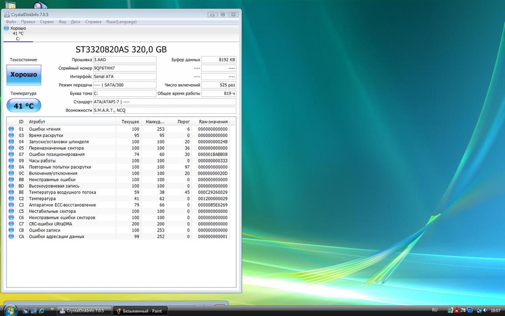The image size is (505, 316).
Task: Click the total hours field 819 ч
Action: (219, 94)
